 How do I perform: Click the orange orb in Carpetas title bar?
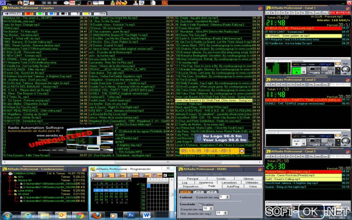coord(260,8)
